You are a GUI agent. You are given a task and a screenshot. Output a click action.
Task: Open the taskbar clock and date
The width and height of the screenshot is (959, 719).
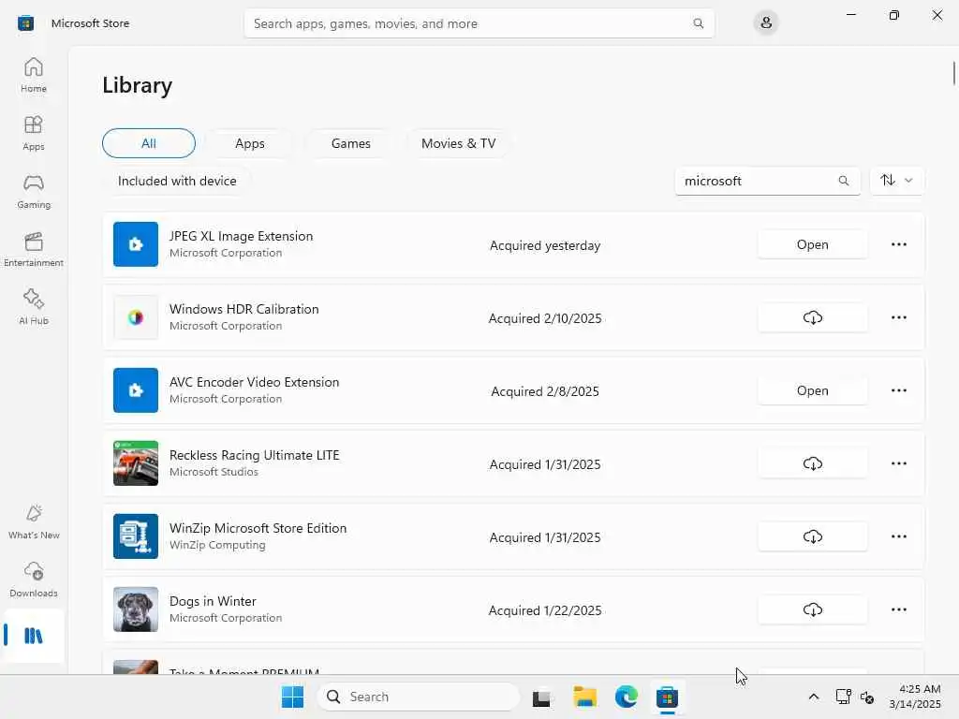pyautogui.click(x=915, y=697)
